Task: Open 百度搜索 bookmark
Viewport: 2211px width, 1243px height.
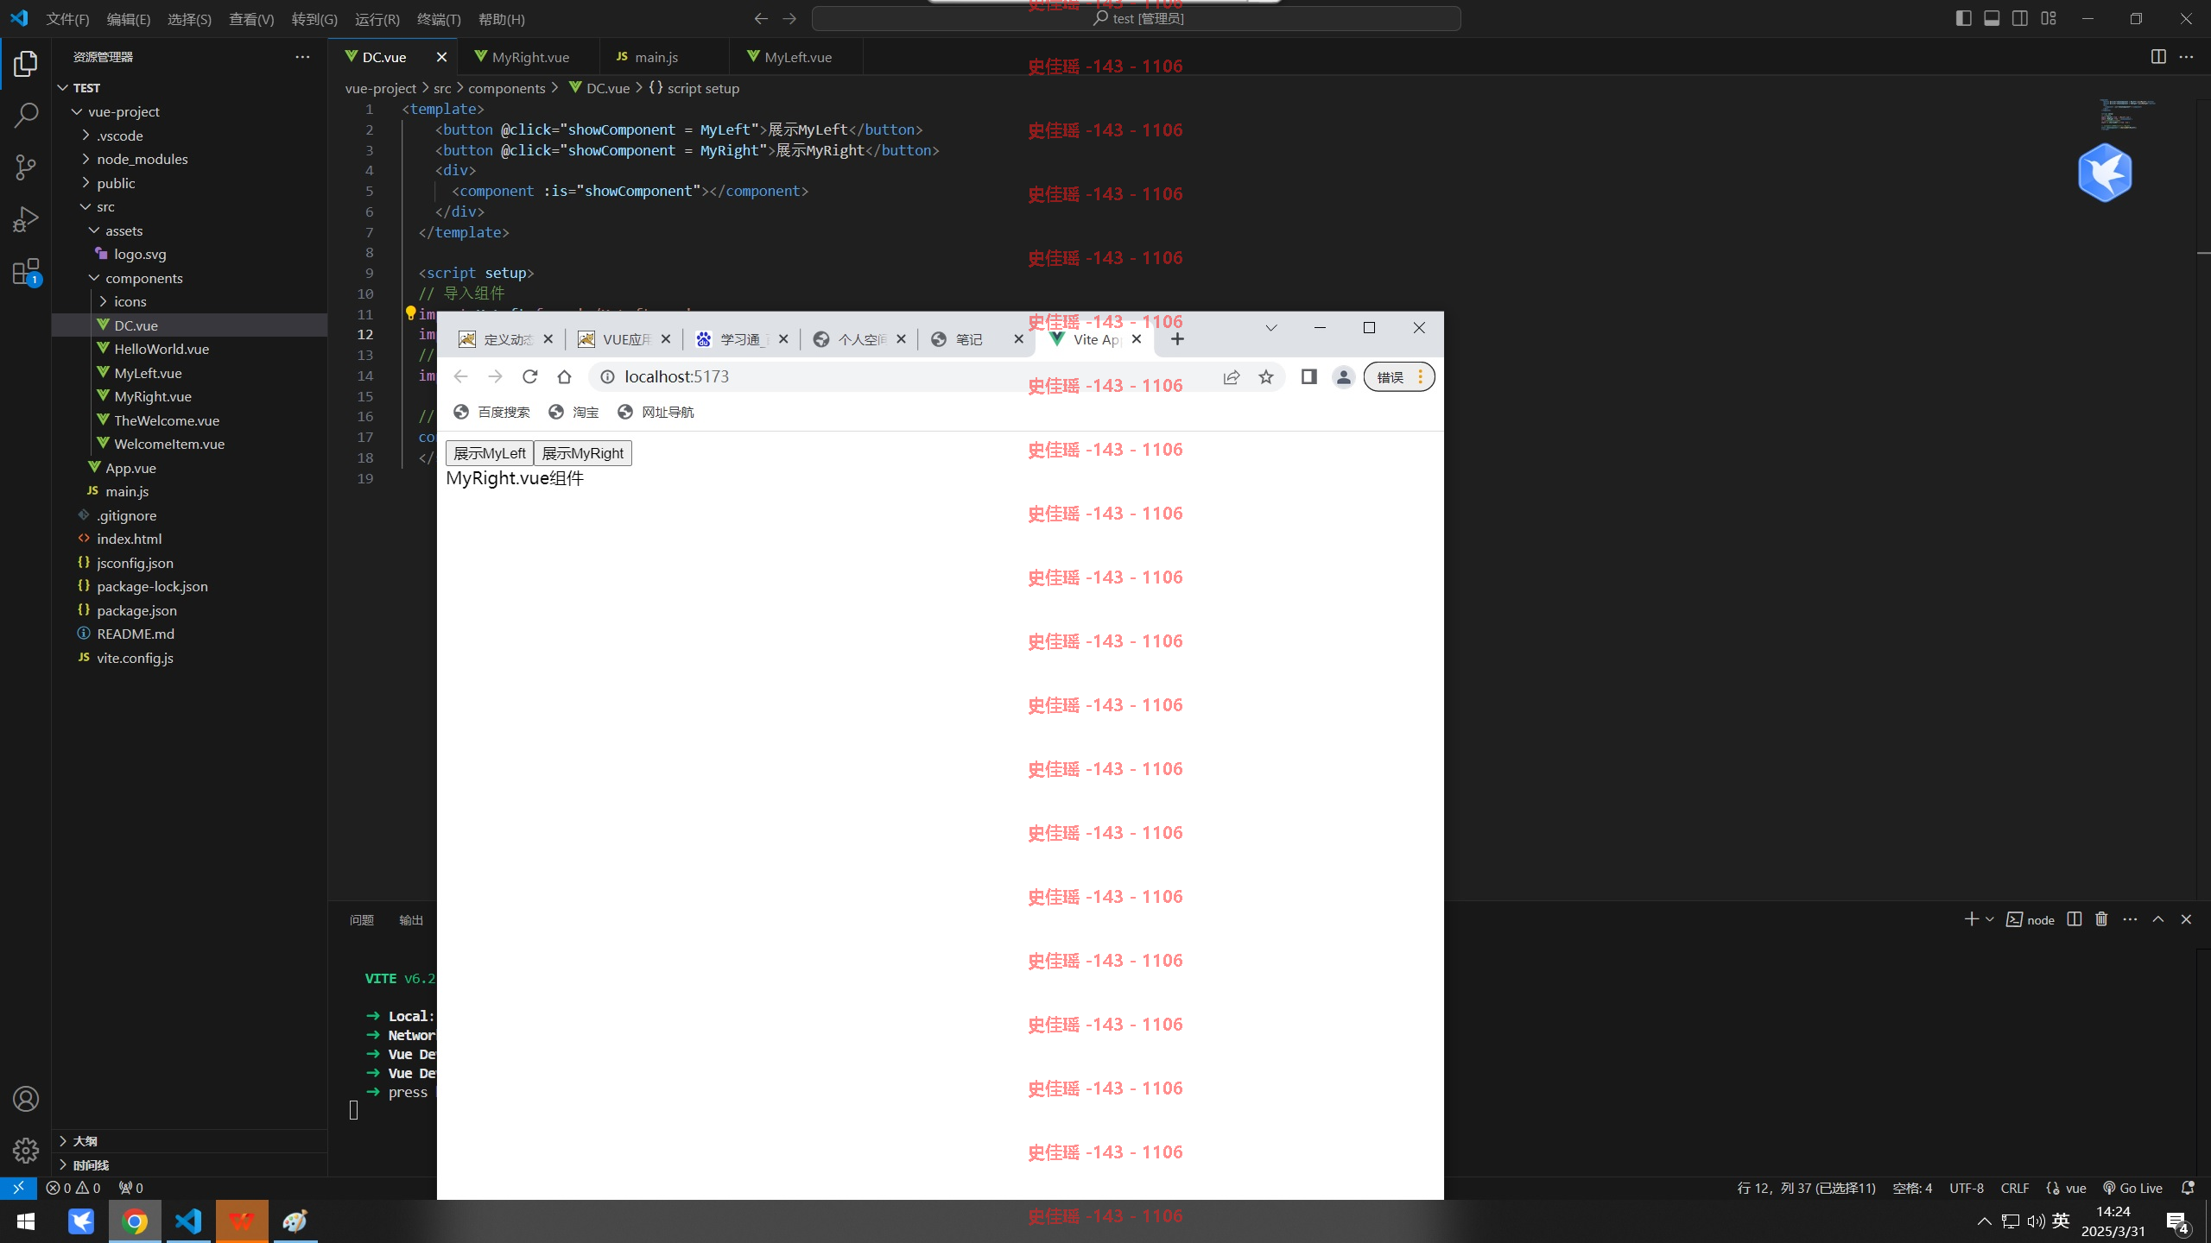Action: (491, 412)
